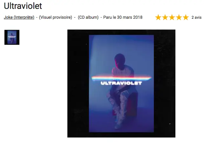
Task: Click the black border of the cover image
Action: point(78,84)
